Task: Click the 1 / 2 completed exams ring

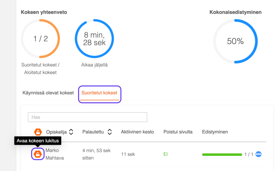Action: [x=40, y=39]
